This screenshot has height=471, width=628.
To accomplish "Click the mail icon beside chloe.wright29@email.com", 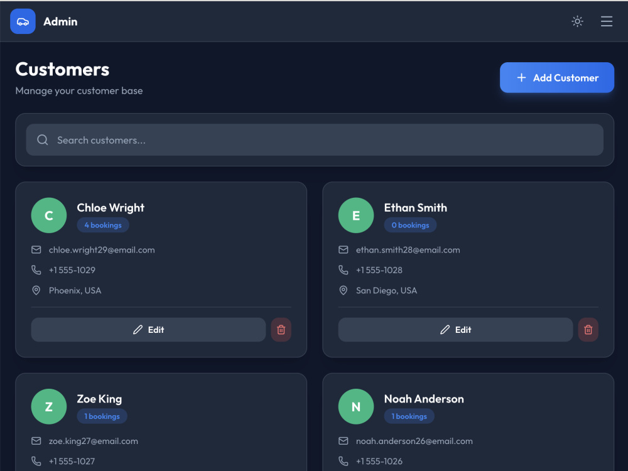I will (36, 250).
